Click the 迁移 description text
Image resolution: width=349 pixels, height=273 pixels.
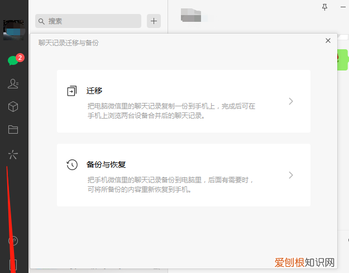pos(171,111)
